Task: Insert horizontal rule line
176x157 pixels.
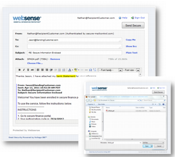Action: coord(86,70)
